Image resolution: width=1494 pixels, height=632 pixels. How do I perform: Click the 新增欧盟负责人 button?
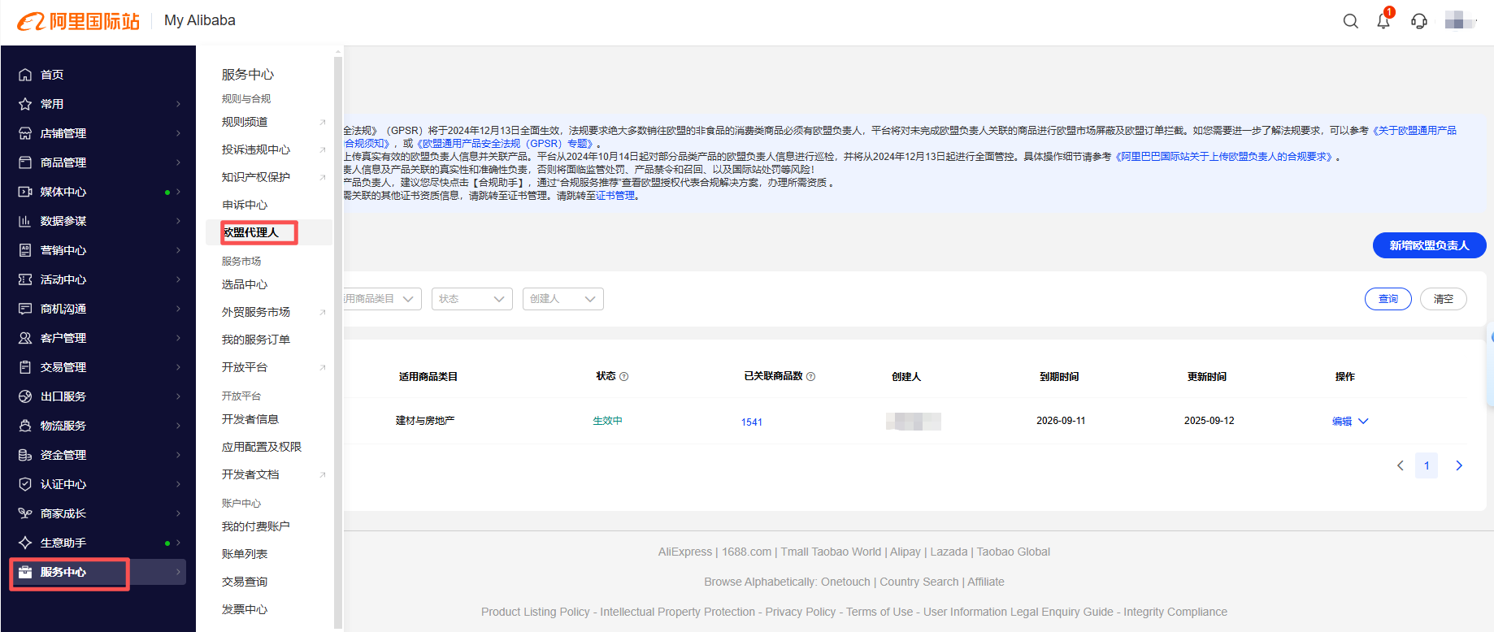(x=1429, y=245)
